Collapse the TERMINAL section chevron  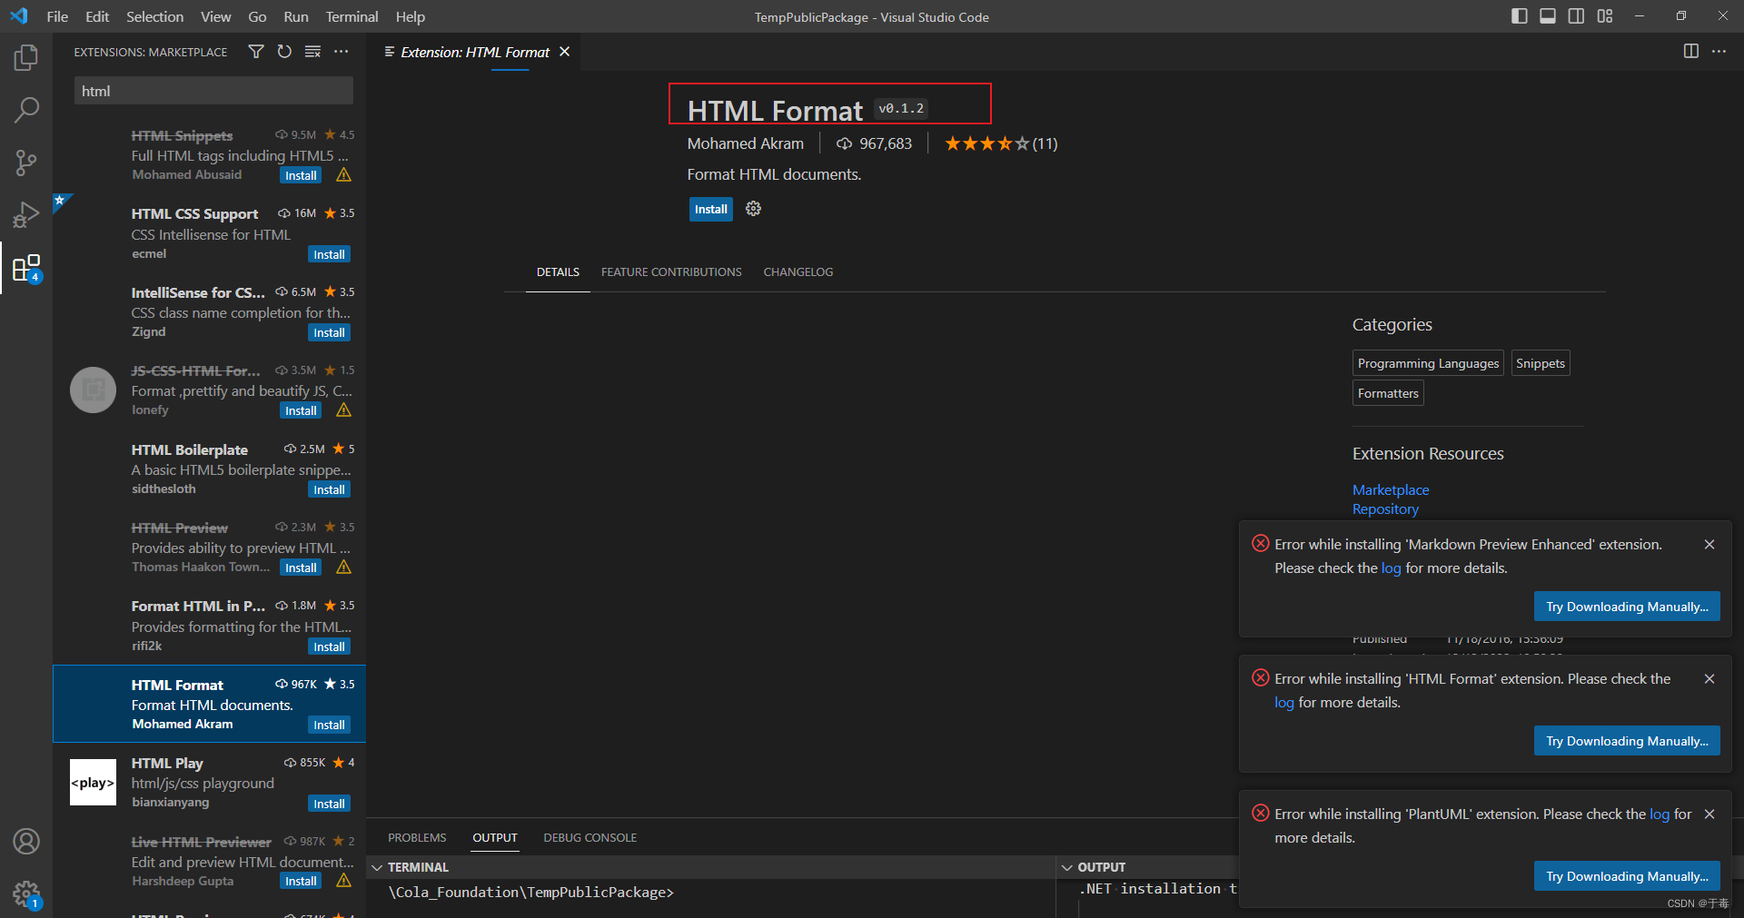tap(377, 868)
